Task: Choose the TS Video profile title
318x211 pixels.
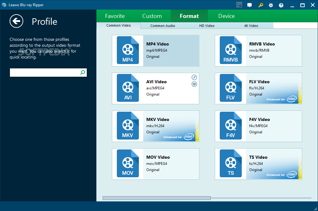Action: 258,157
